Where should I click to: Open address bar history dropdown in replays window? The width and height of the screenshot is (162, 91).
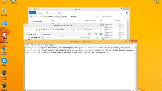click(95, 17)
